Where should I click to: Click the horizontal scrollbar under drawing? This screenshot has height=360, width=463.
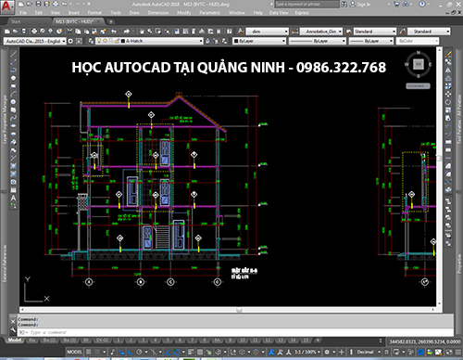228,310
